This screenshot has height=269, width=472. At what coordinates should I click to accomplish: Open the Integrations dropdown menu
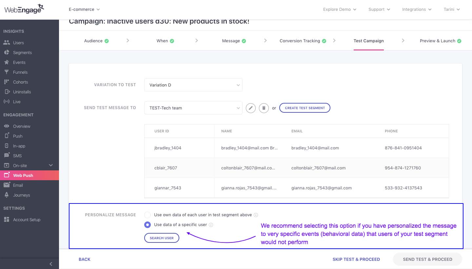pyautogui.click(x=417, y=9)
